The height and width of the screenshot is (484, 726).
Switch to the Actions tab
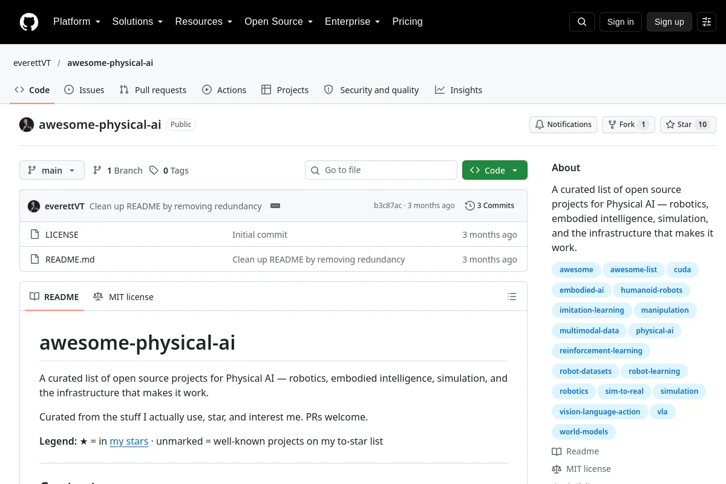click(224, 90)
